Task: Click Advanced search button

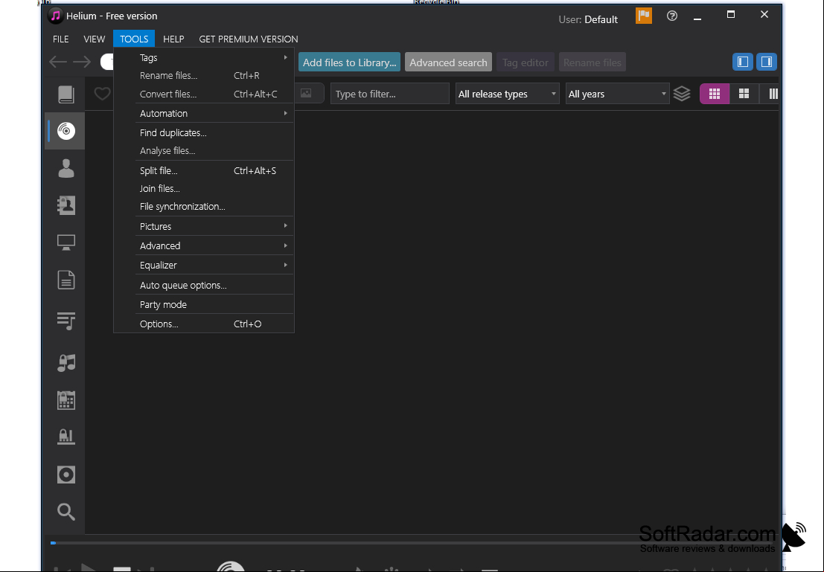Action: click(448, 62)
